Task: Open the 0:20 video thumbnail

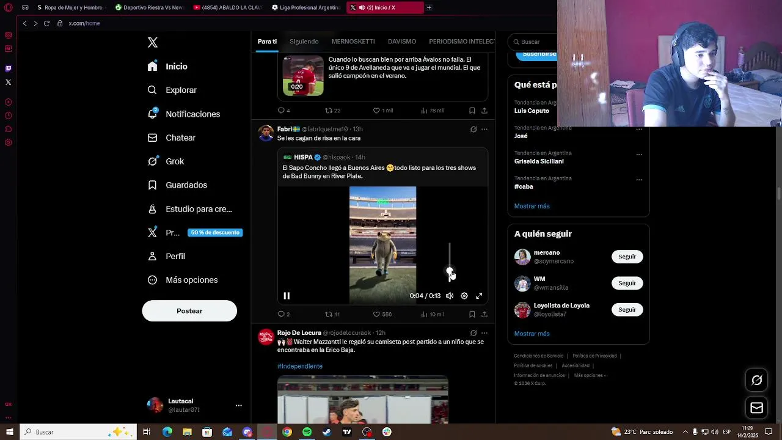Action: [x=303, y=75]
